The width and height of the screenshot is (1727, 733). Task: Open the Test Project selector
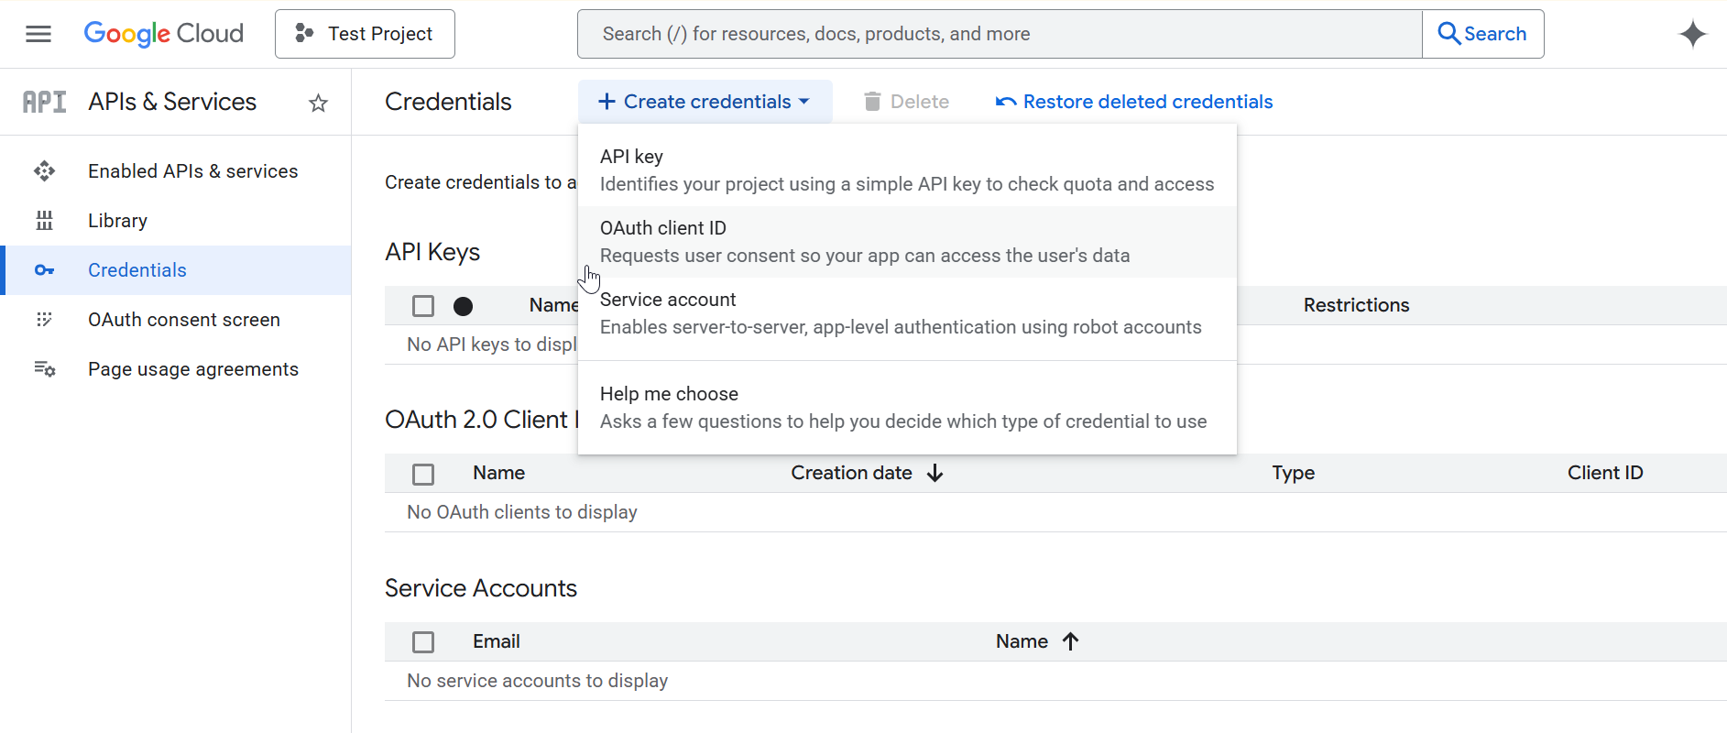(x=365, y=34)
